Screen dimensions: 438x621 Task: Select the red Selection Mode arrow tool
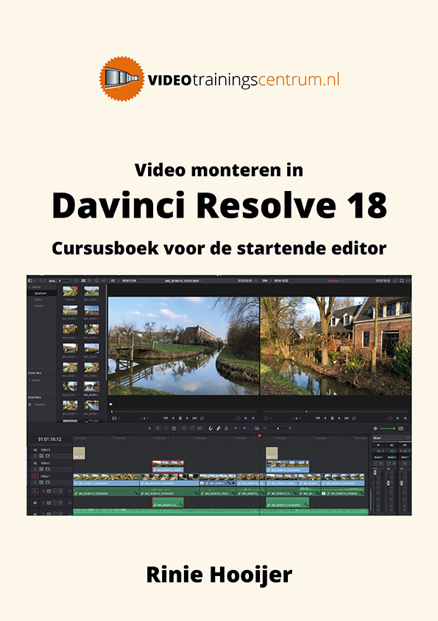150,428
